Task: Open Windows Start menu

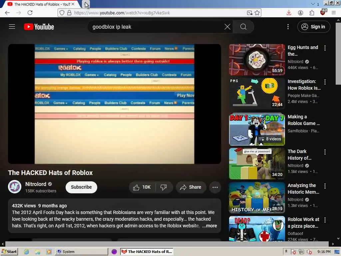Action: (x=9, y=252)
